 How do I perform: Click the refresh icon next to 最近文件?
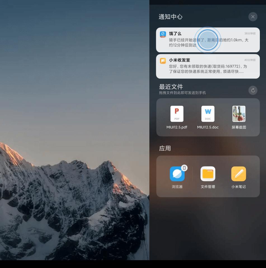coord(253,90)
